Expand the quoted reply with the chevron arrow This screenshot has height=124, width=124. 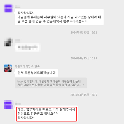click(x=83, y=85)
